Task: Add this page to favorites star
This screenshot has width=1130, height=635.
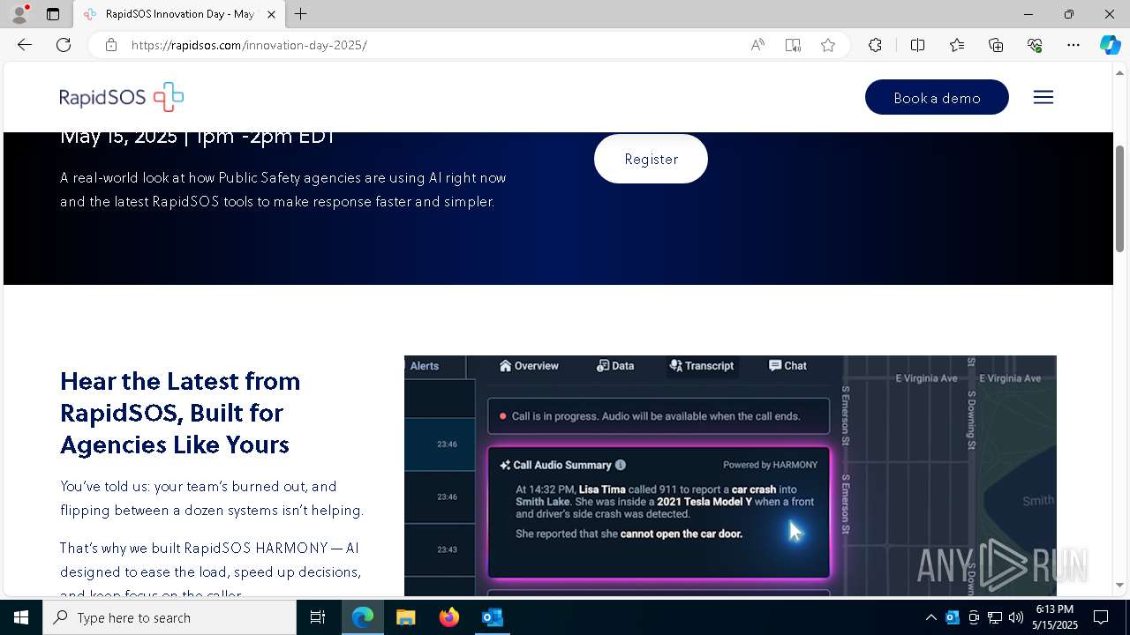Action: pyautogui.click(x=828, y=45)
